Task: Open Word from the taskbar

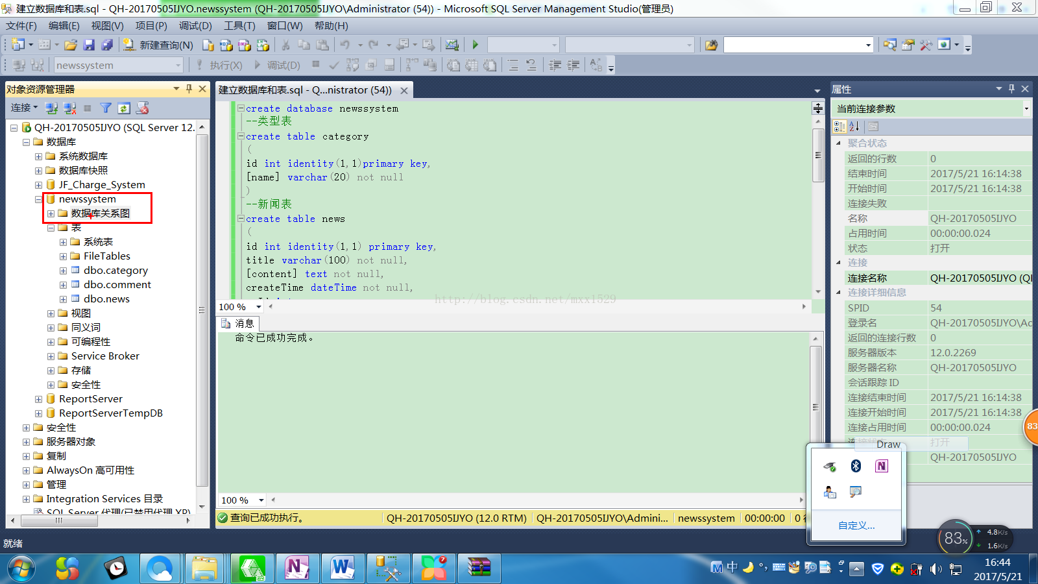Action: click(x=343, y=568)
